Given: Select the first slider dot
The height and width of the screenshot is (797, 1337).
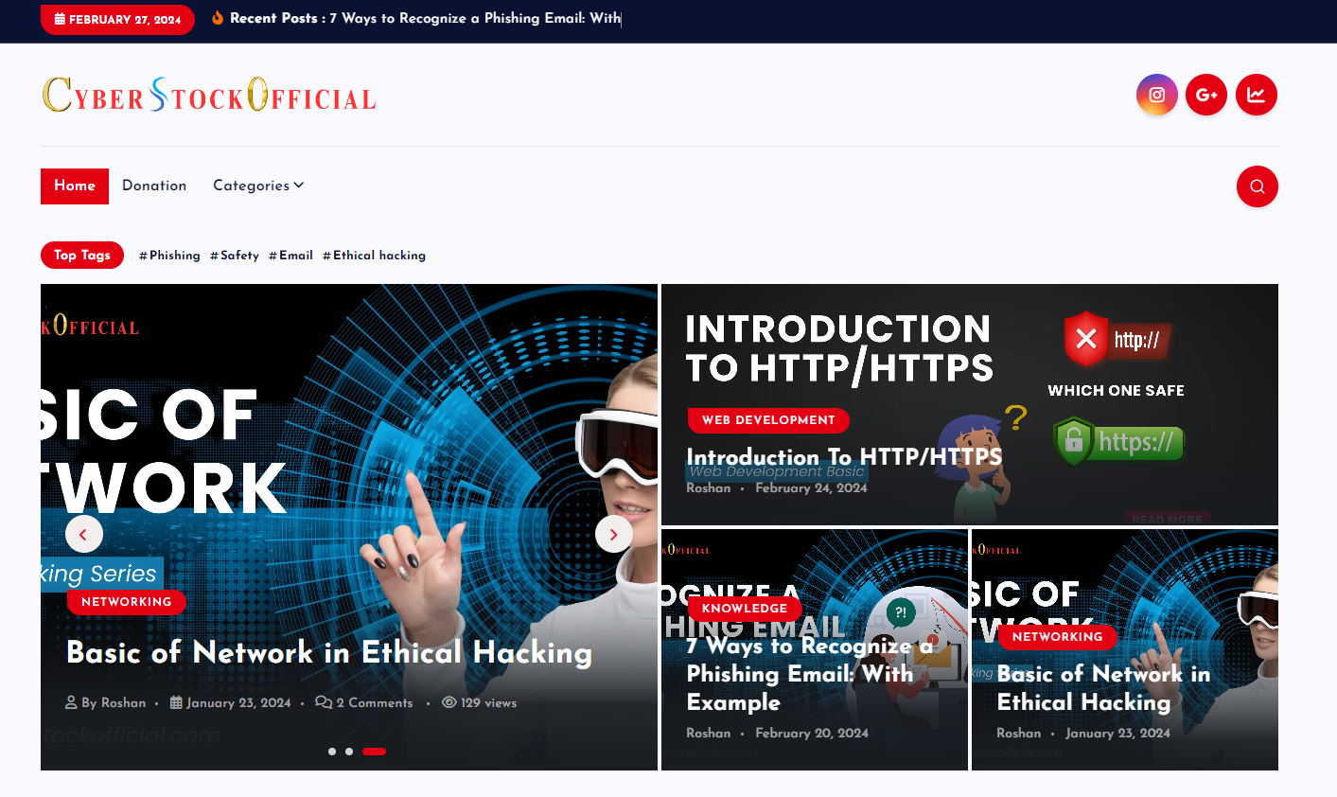Looking at the screenshot, I should [x=332, y=752].
